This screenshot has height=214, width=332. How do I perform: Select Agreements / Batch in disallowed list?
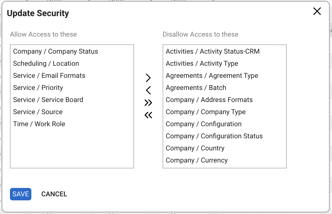tap(196, 88)
